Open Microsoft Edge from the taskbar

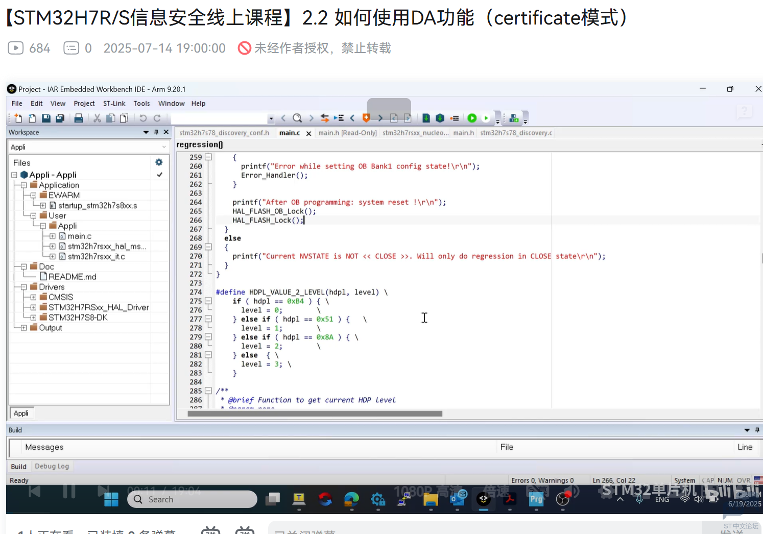pyautogui.click(x=351, y=499)
